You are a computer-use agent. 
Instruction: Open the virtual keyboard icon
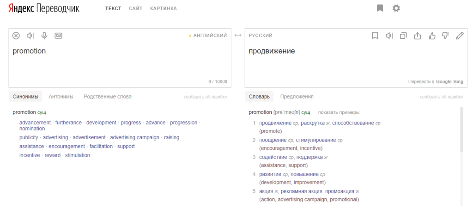tap(59, 36)
